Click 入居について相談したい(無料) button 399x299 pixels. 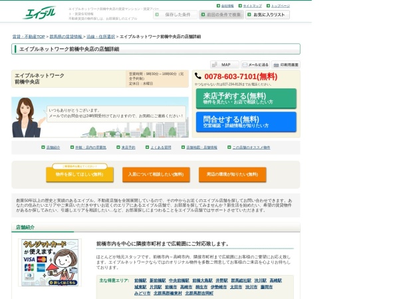pos(156,174)
